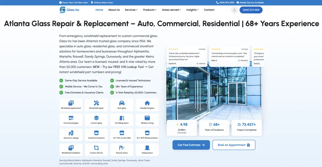
Task: Choose the Residential glass house icon
Action: click(147, 103)
